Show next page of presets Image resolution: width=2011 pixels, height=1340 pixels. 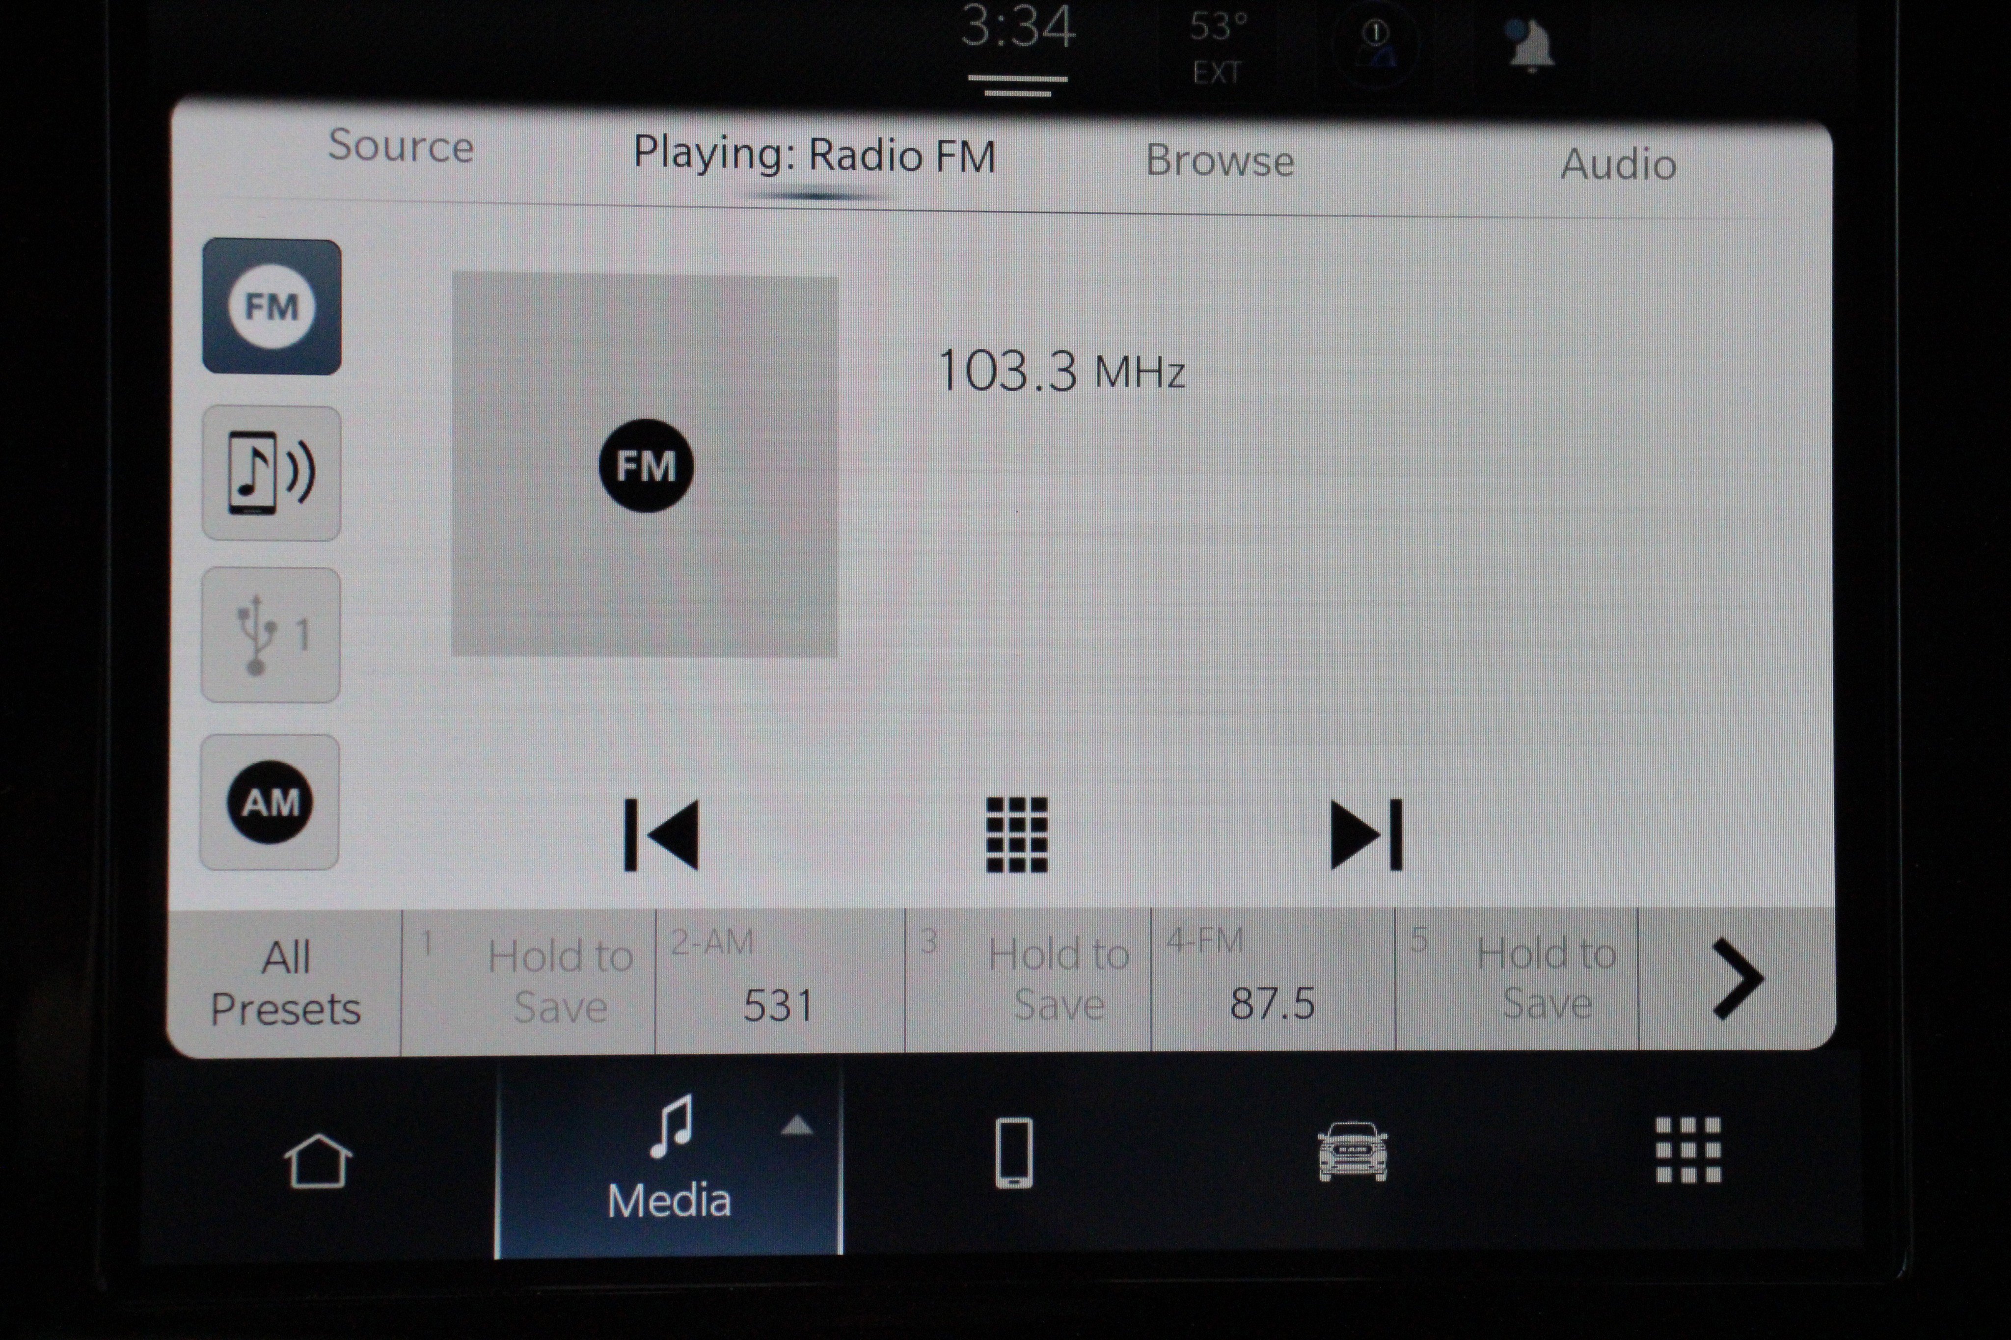pos(1737,979)
